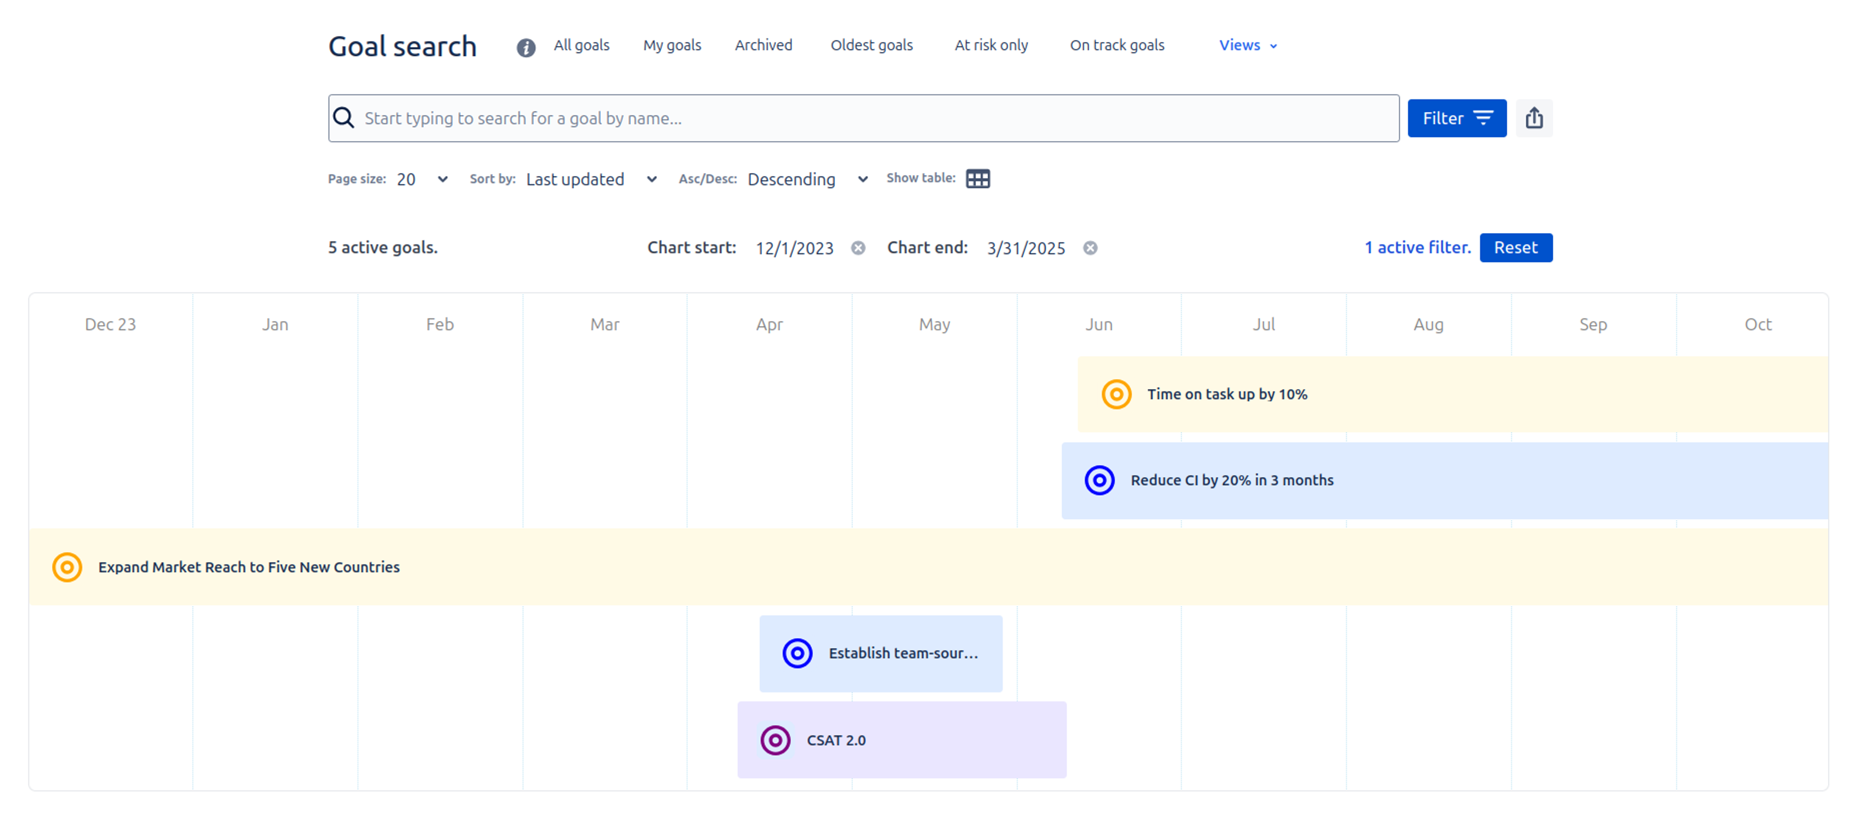Open the Sort by Last updated dropdown
Image resolution: width=1861 pixels, height=826 pixels.
pyautogui.click(x=591, y=179)
